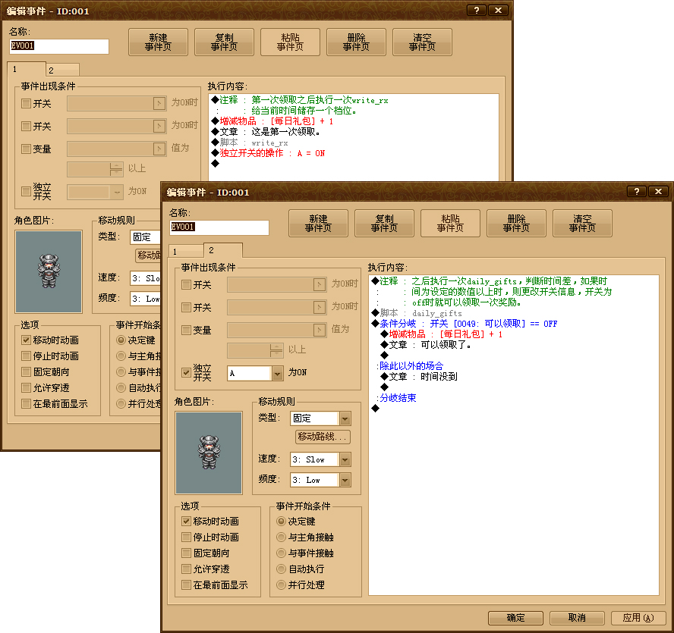Select the 文章 : 时间没到 line
The image size is (674, 633).
[x=419, y=377]
